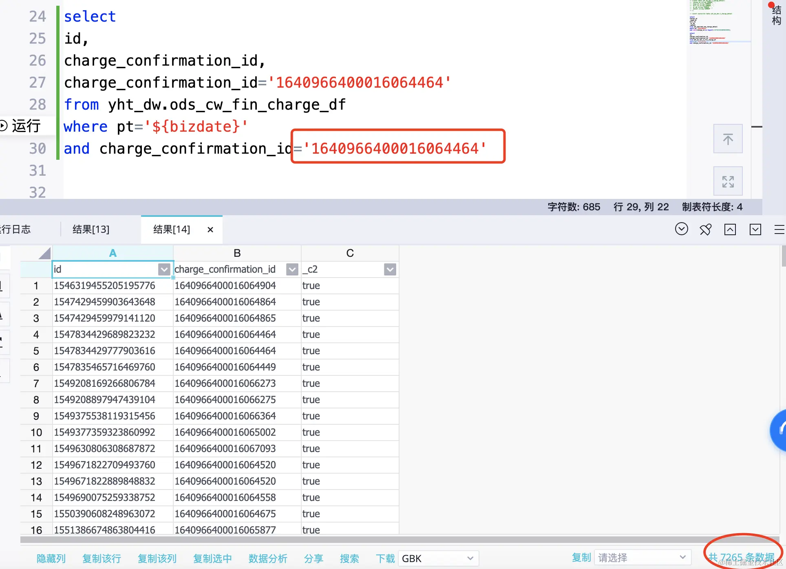The image size is (786, 569).
Task: Open the GBK encoding dropdown
Action: tap(438, 558)
